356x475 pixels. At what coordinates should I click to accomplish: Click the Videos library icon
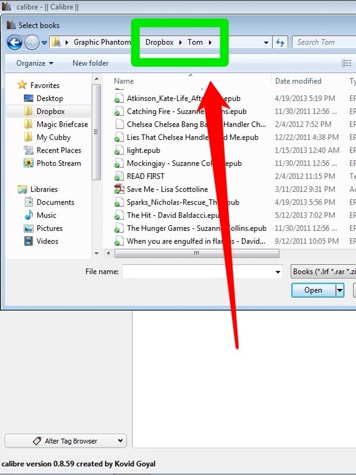(x=29, y=241)
